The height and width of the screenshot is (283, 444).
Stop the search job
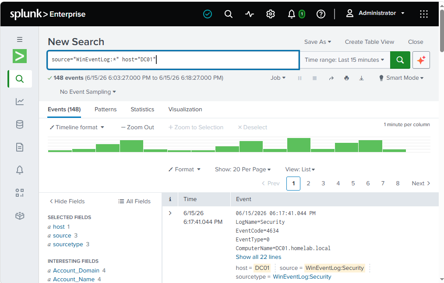(x=314, y=78)
